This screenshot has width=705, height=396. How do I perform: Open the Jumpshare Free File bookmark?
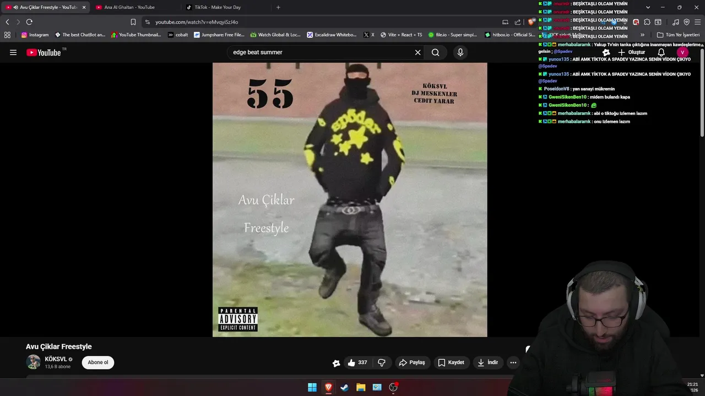click(x=219, y=35)
